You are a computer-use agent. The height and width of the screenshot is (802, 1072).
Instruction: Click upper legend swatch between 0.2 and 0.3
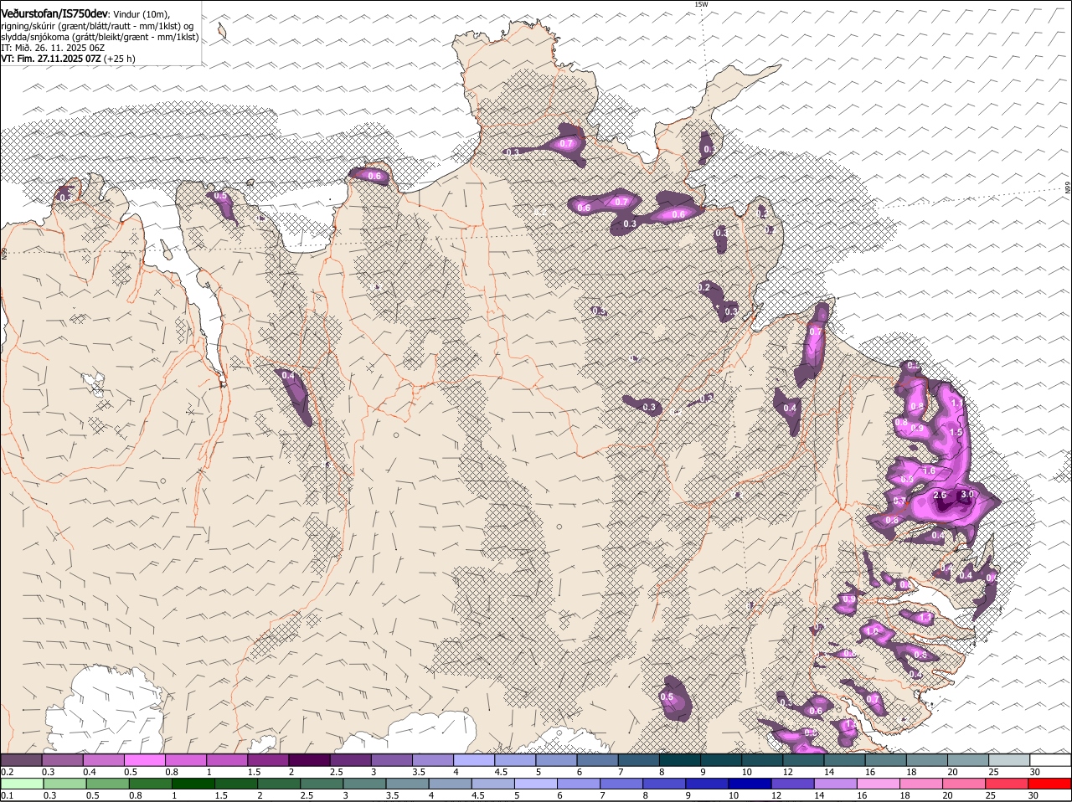(21, 760)
